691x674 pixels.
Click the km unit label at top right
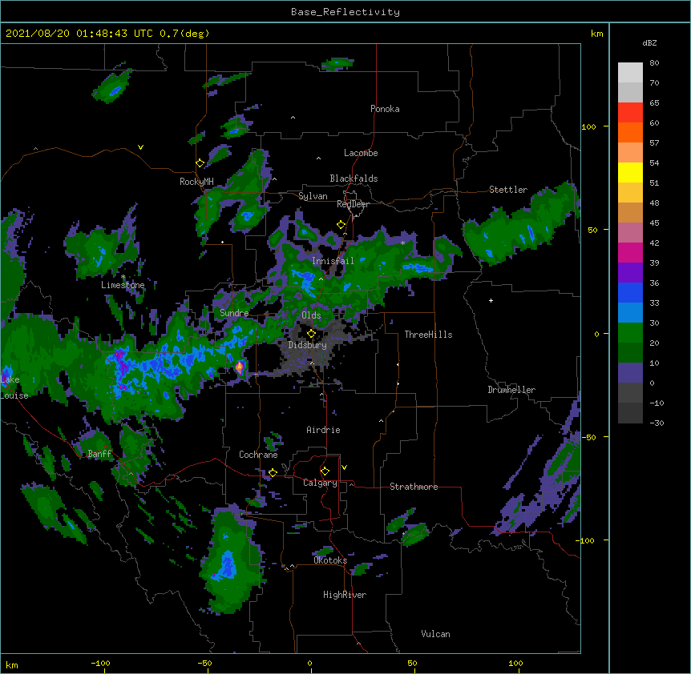click(x=597, y=34)
